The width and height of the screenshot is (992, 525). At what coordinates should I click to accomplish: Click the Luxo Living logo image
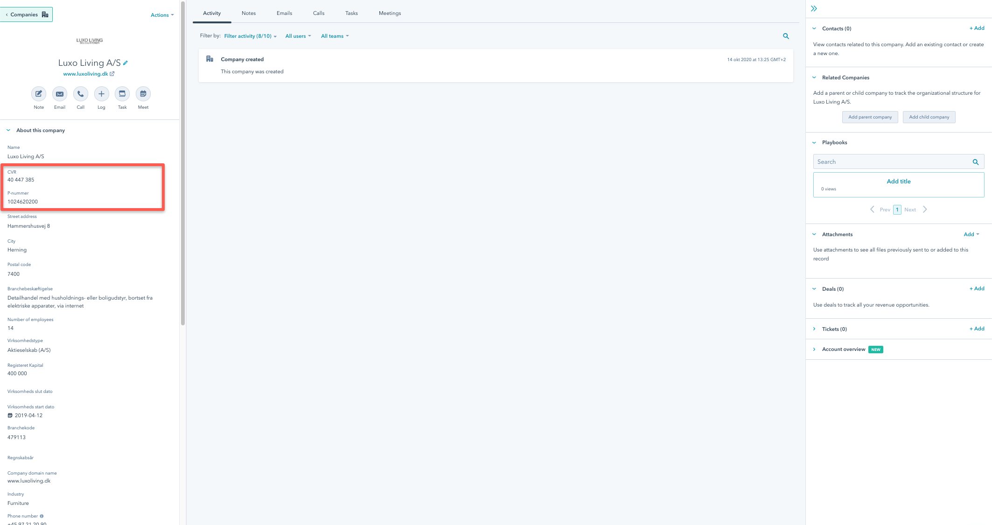point(90,41)
